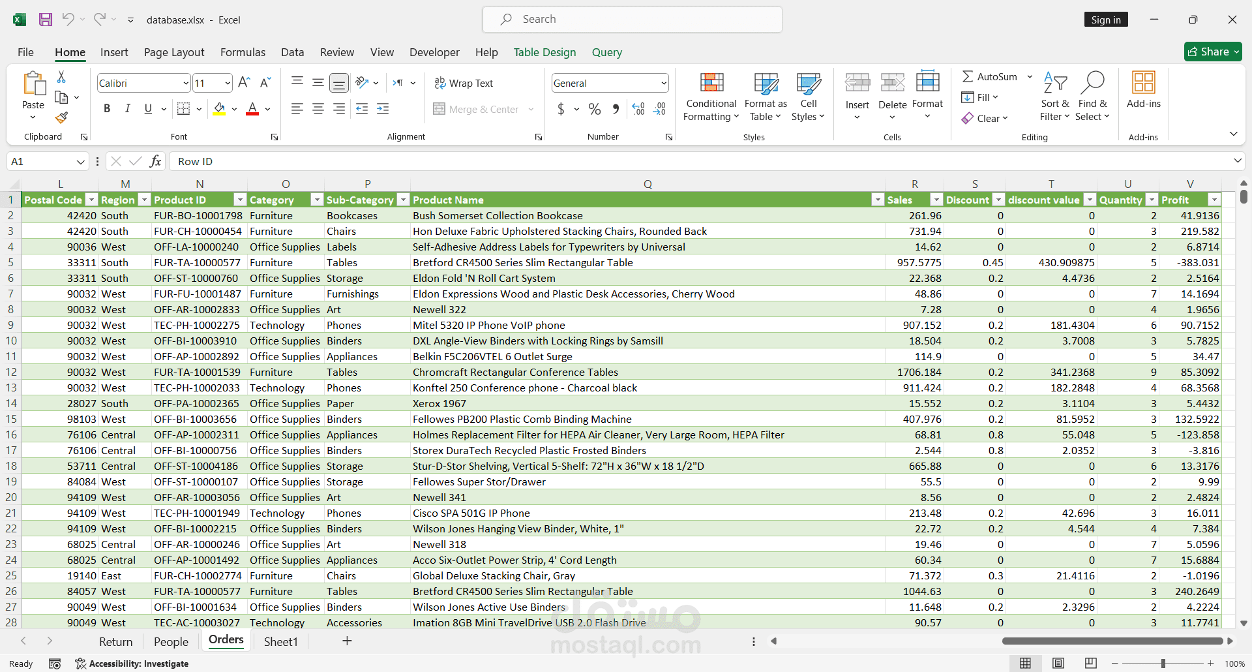This screenshot has width=1252, height=672.
Task: Switch to the People sheet tab
Action: click(171, 641)
